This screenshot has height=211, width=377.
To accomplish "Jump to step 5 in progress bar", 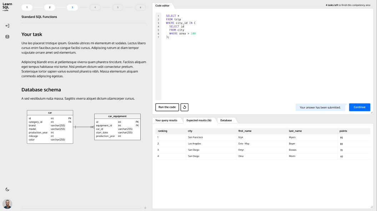I will pyautogui.click(x=118, y=7).
